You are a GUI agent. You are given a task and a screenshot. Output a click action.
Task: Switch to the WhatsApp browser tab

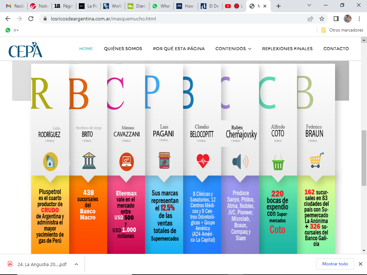[161, 6]
